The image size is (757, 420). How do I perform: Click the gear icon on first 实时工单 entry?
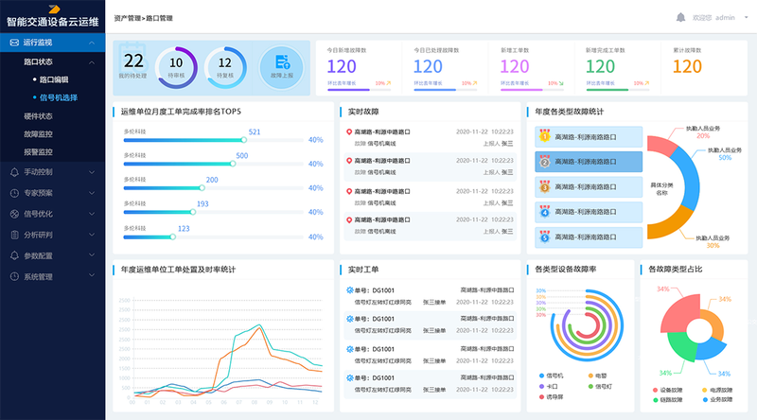349,290
